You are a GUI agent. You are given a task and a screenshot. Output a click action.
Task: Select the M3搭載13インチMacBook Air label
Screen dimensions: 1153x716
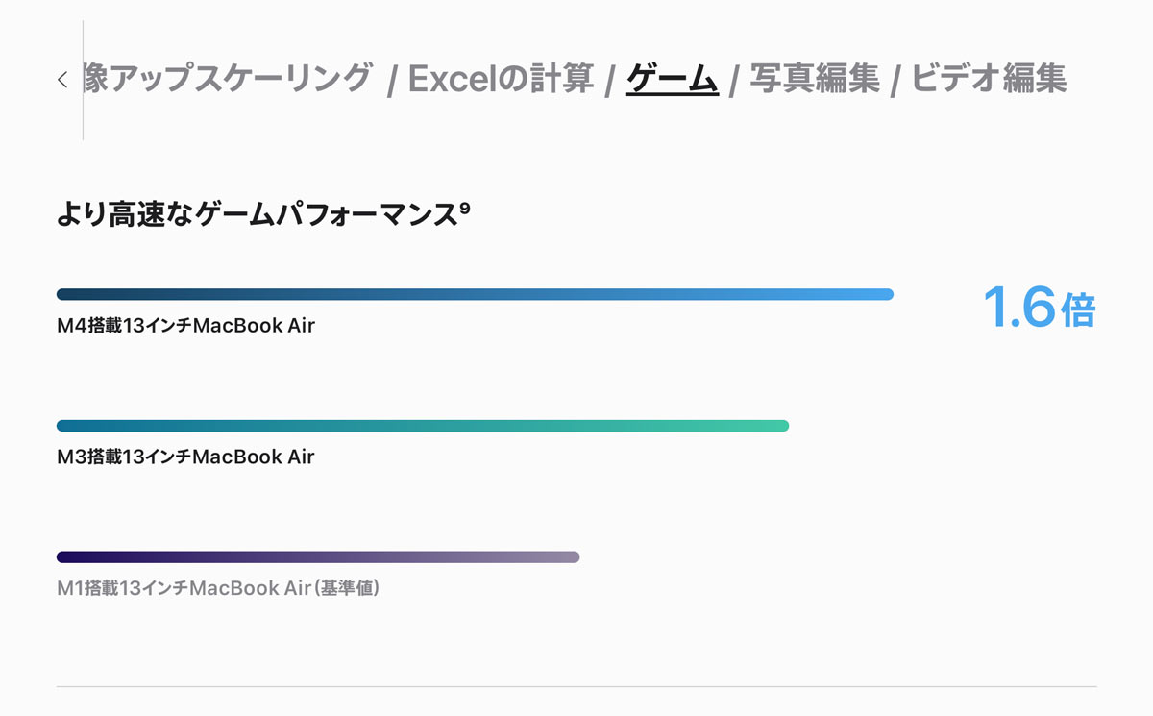tap(185, 457)
